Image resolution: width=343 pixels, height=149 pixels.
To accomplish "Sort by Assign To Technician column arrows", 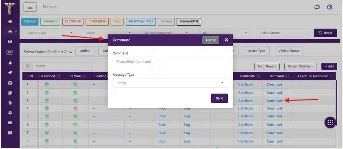I will point(332,76).
